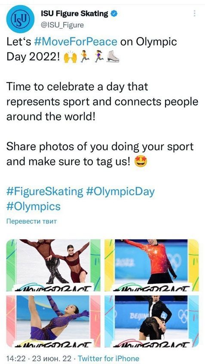Tap the running woman emoji
205x364 pixels.
[x=99, y=57]
